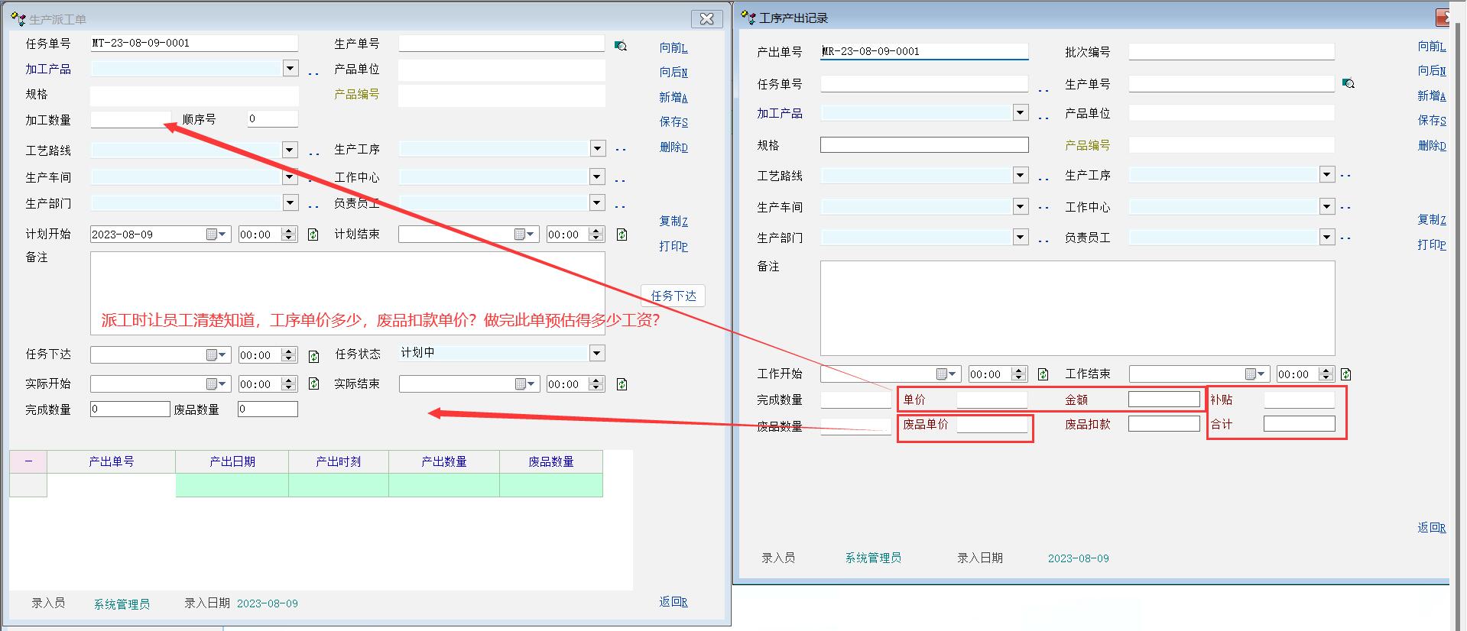
Task: Click search icon beside 生产单号 in 工序产出记录
Action: coord(1349,83)
